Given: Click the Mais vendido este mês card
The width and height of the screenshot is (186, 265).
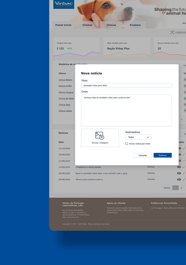Looking at the screenshot, I should tap(127, 47).
